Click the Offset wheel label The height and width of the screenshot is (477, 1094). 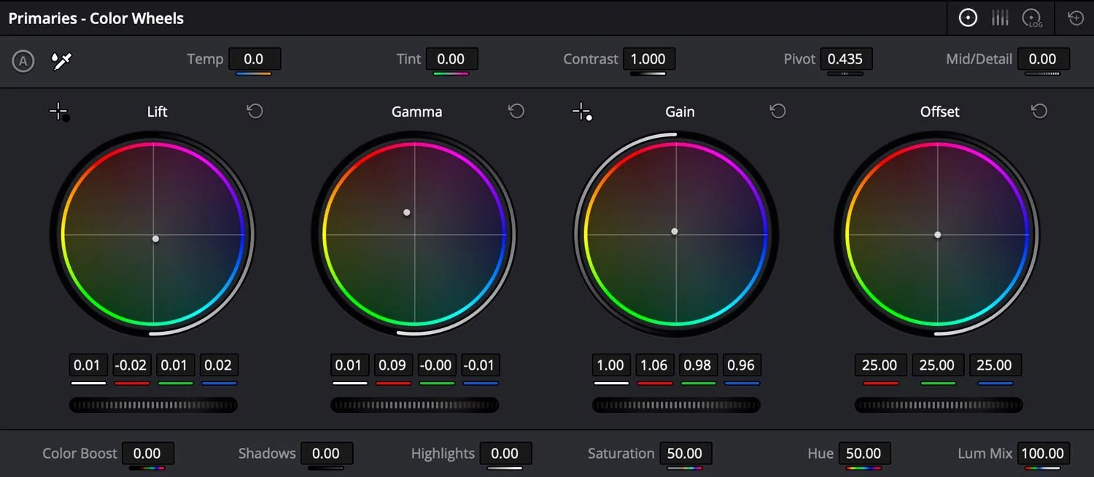coord(939,112)
